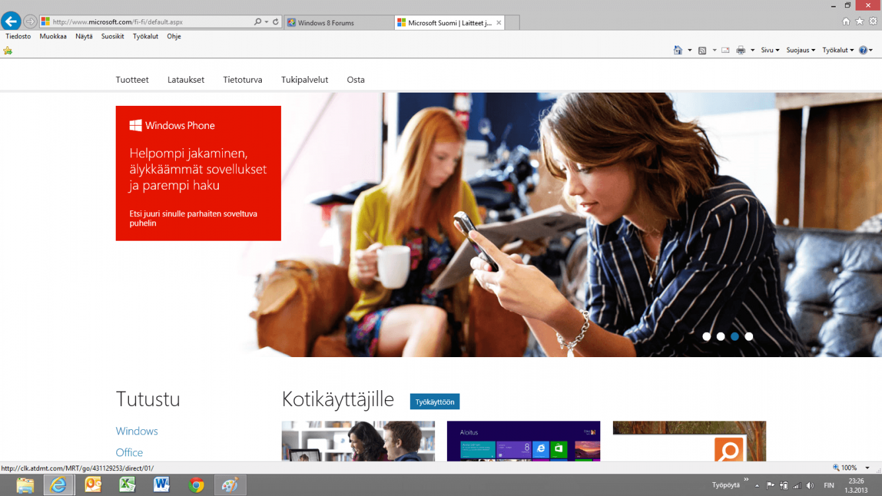Open the Työkalut command bar dropdown
The image size is (882, 496).
[x=838, y=50]
